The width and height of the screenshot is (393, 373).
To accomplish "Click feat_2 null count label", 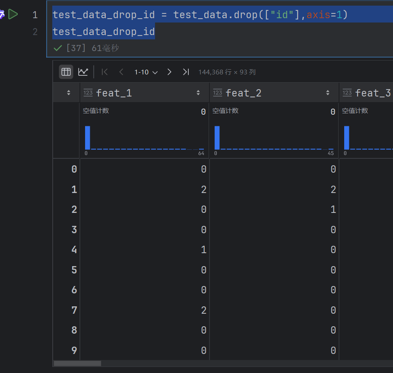I will (225, 110).
